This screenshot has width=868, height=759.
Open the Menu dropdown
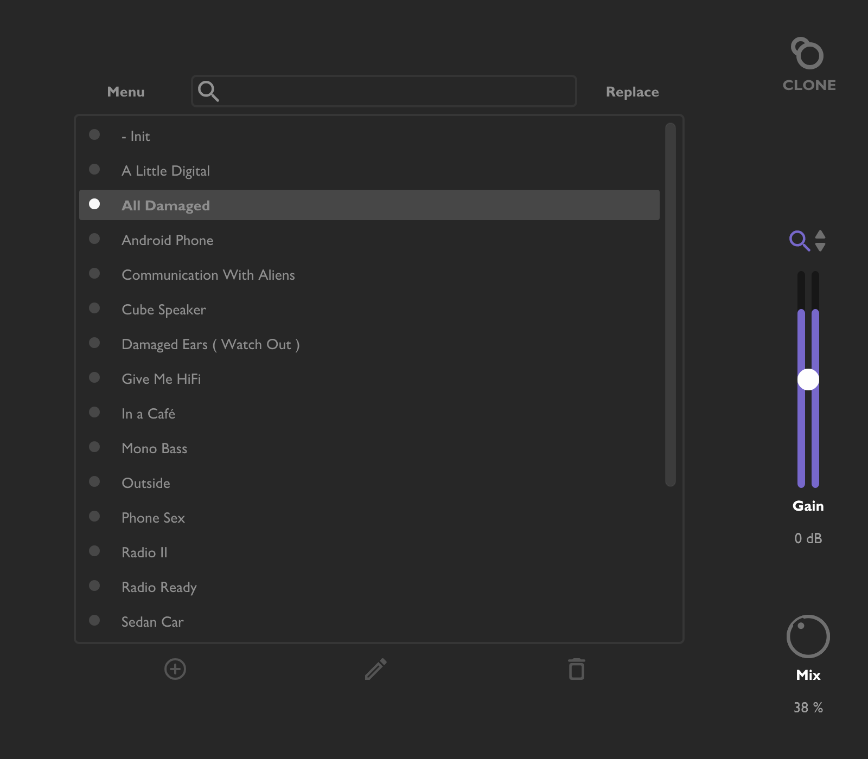[125, 92]
